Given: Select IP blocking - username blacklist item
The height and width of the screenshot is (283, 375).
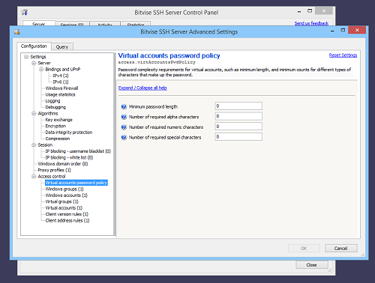Looking at the screenshot, I should point(78,151).
